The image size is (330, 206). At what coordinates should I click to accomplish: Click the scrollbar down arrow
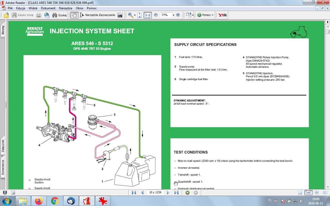pos(328,187)
